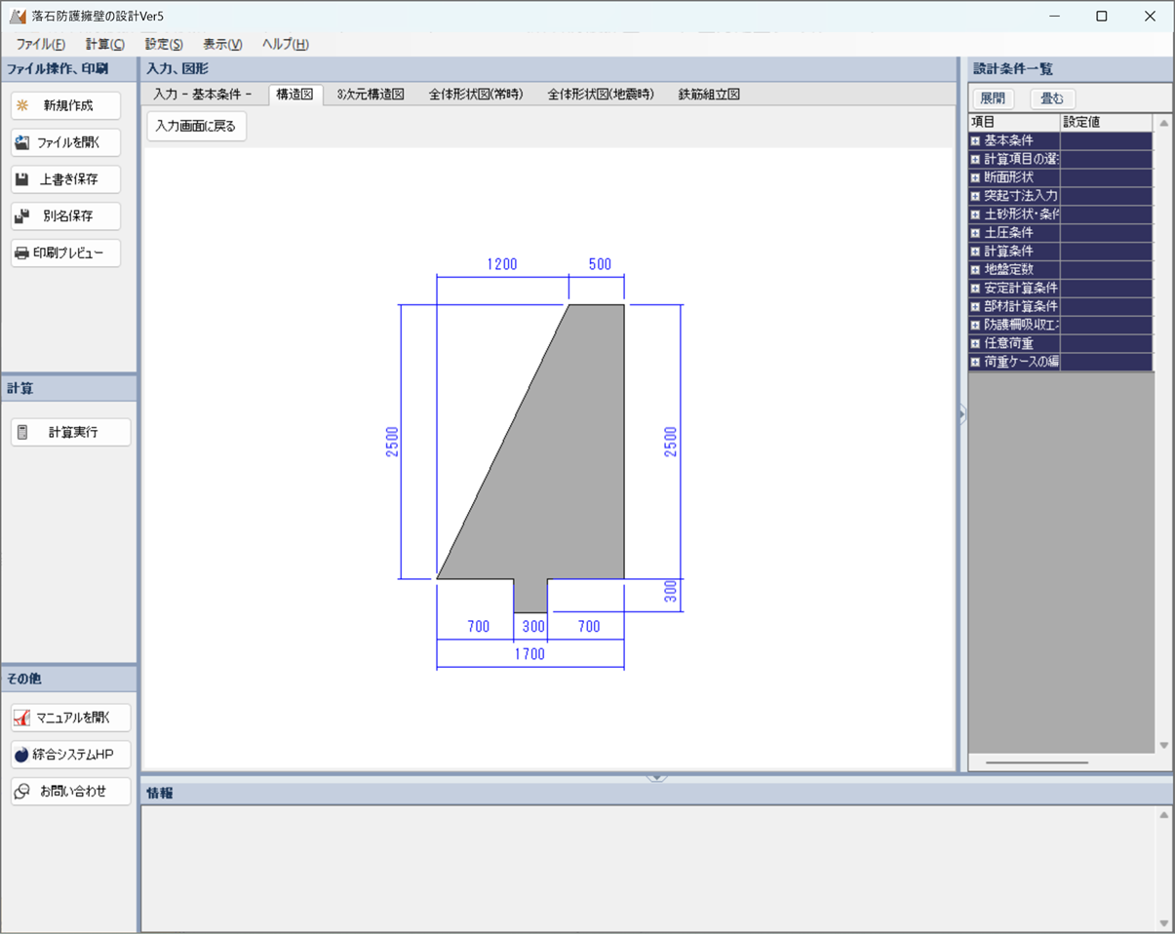Click the 別名保存 save-as icon
Screen dimensions: 1175x934
click(x=22, y=216)
